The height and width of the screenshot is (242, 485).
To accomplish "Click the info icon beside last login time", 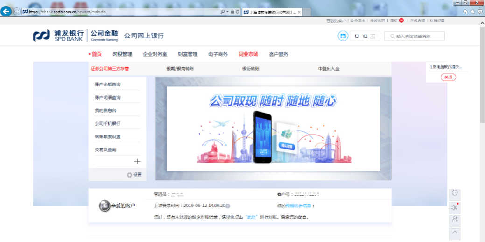I will 228,206.
